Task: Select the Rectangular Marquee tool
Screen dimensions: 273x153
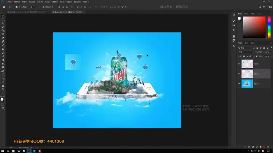Action: coord(3,19)
